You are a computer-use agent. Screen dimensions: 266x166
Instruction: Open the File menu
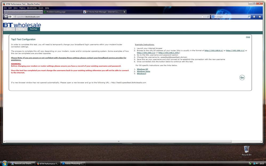tap(5, 8)
